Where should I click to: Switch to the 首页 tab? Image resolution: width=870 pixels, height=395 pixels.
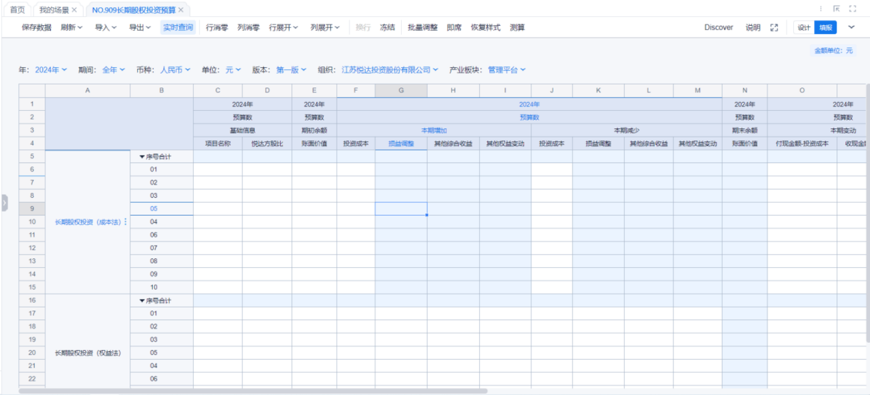coord(18,10)
